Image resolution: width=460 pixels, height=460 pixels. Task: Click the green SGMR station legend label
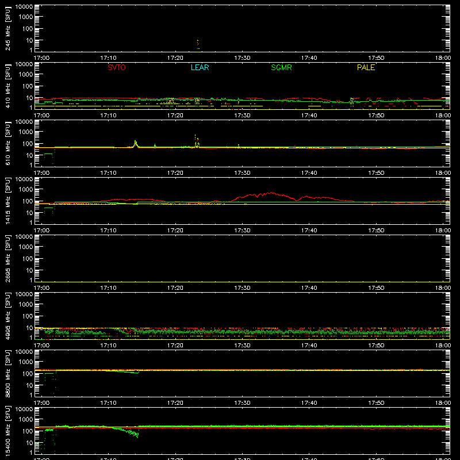[x=281, y=67]
